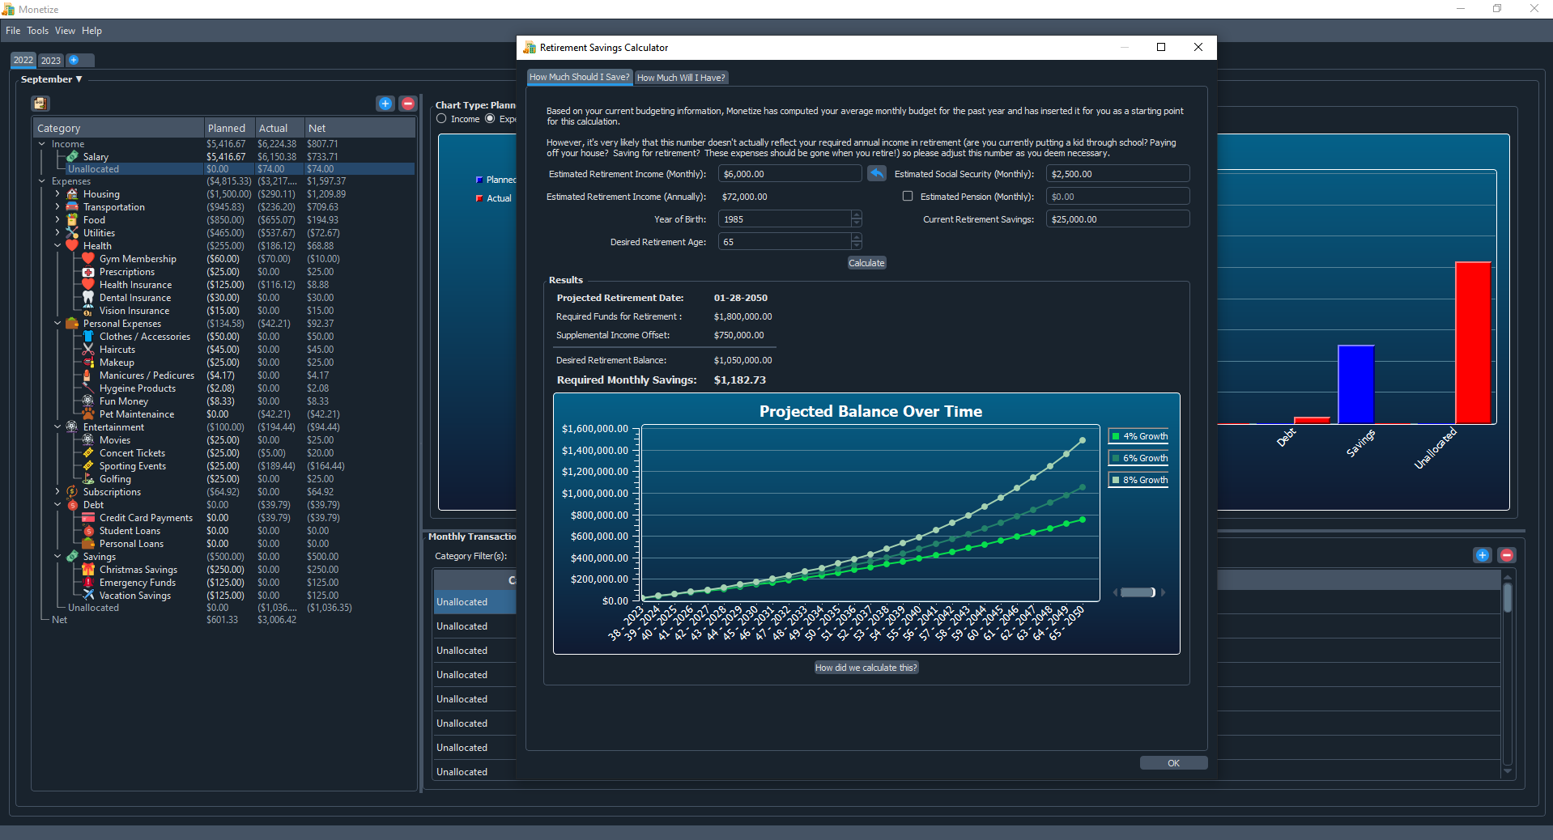This screenshot has height=840, width=1553.
Task: Click the Utilities tools icon
Action: [72, 233]
